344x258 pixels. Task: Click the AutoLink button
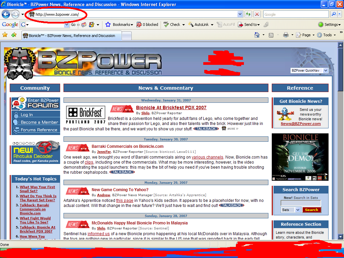click(x=199, y=25)
